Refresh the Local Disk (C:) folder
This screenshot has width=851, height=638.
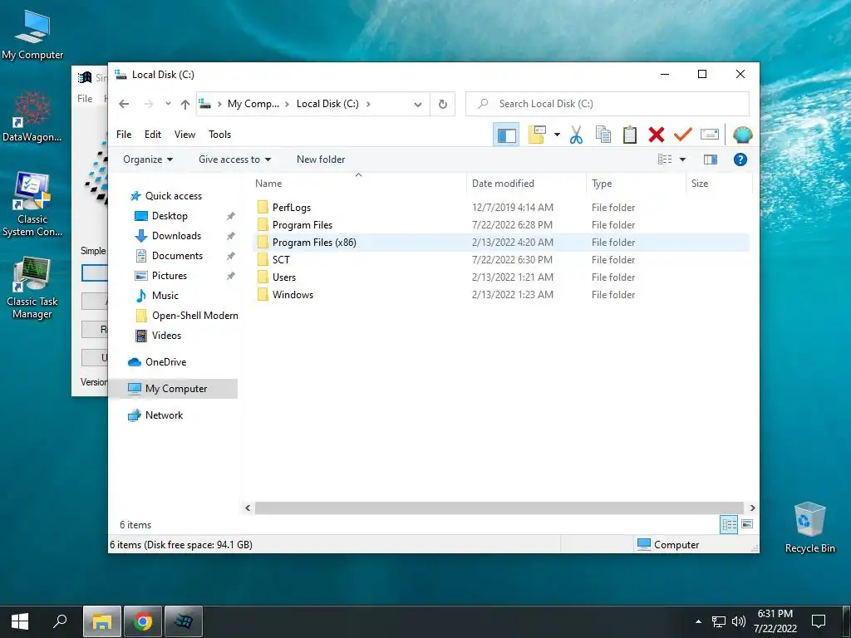click(442, 104)
